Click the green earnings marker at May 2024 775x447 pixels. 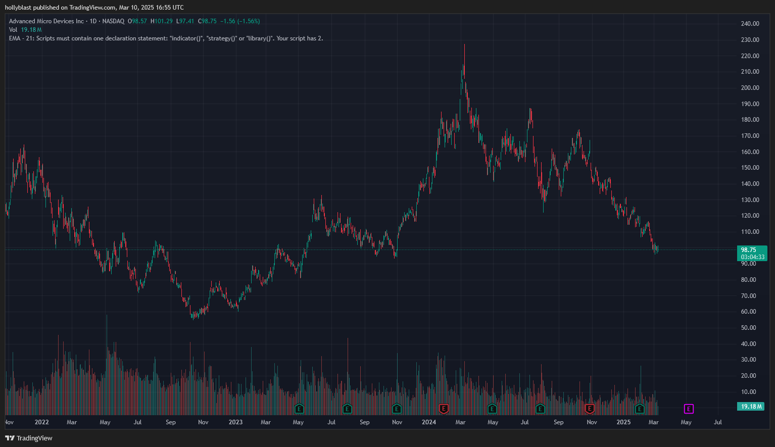tap(492, 409)
